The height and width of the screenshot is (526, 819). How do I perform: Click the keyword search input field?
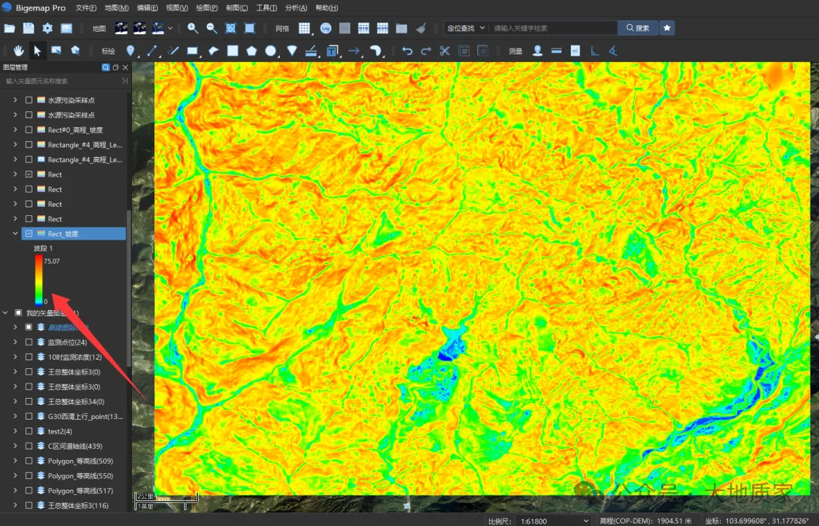(553, 28)
